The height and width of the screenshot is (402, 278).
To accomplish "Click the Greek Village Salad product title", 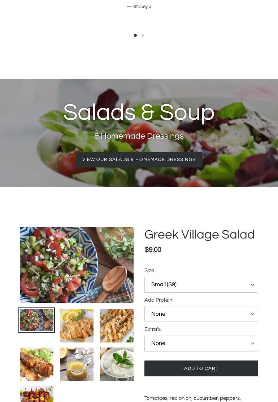I will pyautogui.click(x=199, y=235).
